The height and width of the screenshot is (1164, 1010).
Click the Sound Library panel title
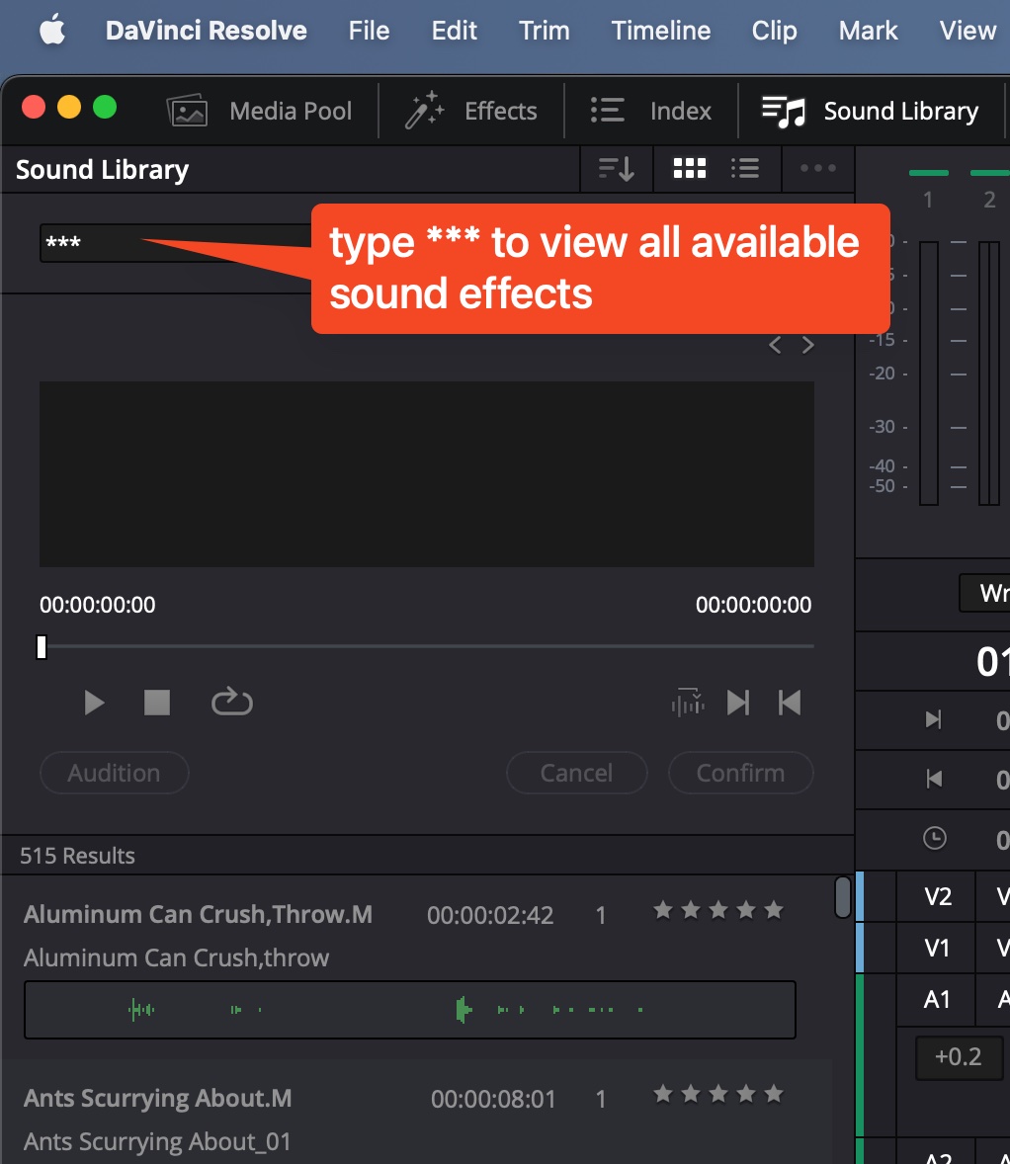click(x=103, y=170)
